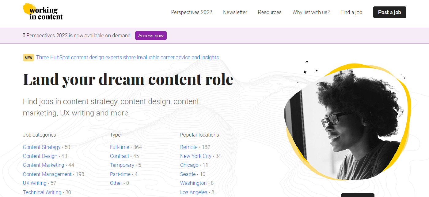Open Why list with us? page
Viewport: 429px width, 197px height.
311,12
